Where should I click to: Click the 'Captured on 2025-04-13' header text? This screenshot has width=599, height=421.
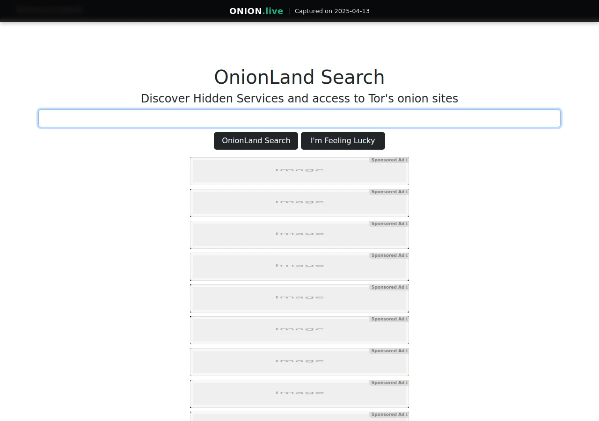332,11
